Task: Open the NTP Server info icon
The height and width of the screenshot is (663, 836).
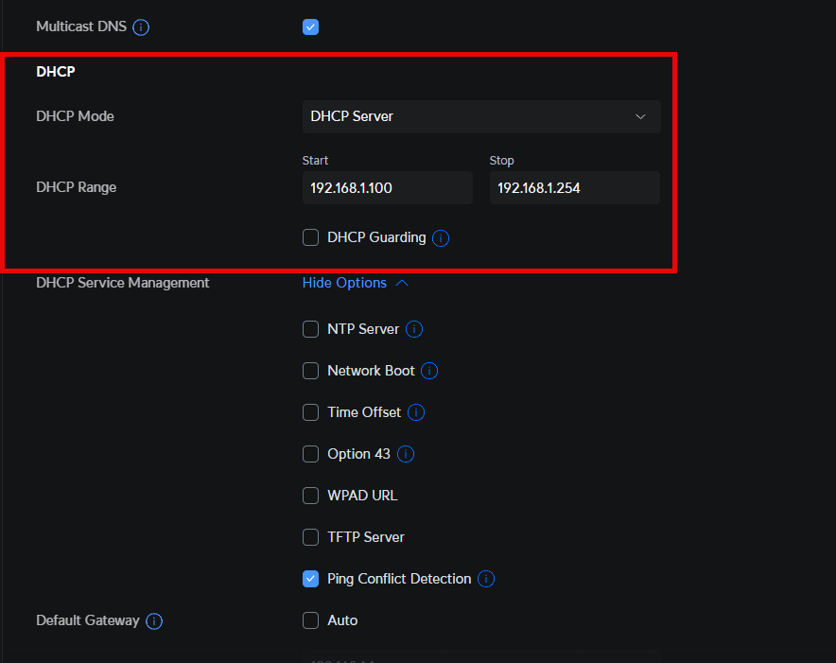Action: [x=414, y=329]
